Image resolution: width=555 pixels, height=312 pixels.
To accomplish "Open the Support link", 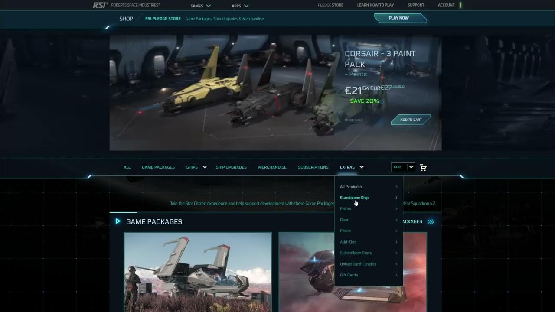I will coord(416,5).
